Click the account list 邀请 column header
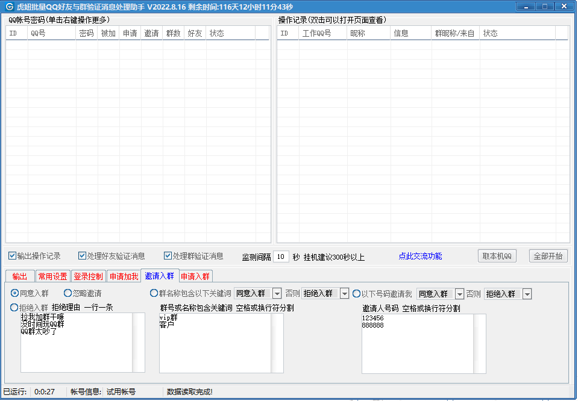This screenshot has height=401, width=578. tap(151, 33)
